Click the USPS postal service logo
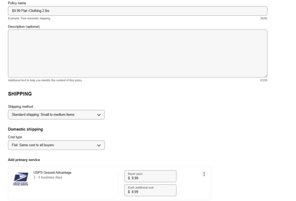 click(21, 179)
